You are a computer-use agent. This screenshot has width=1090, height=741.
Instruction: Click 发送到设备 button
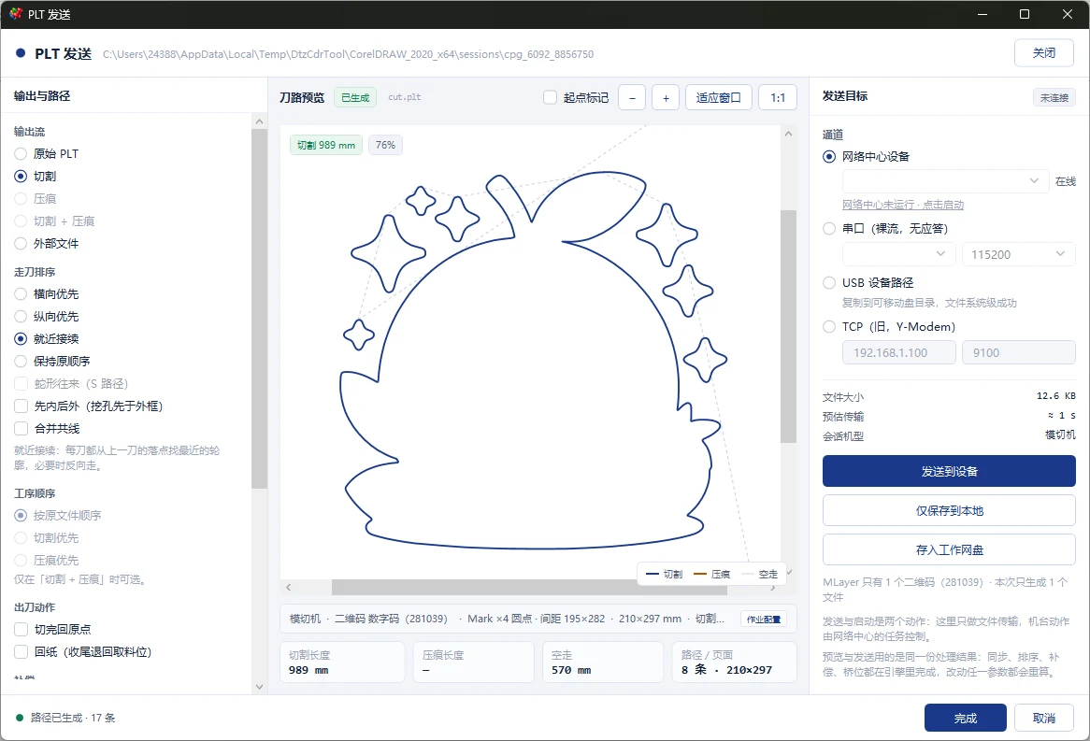949,471
